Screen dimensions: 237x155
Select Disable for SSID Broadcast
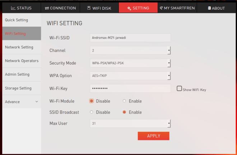(x=91, y=112)
